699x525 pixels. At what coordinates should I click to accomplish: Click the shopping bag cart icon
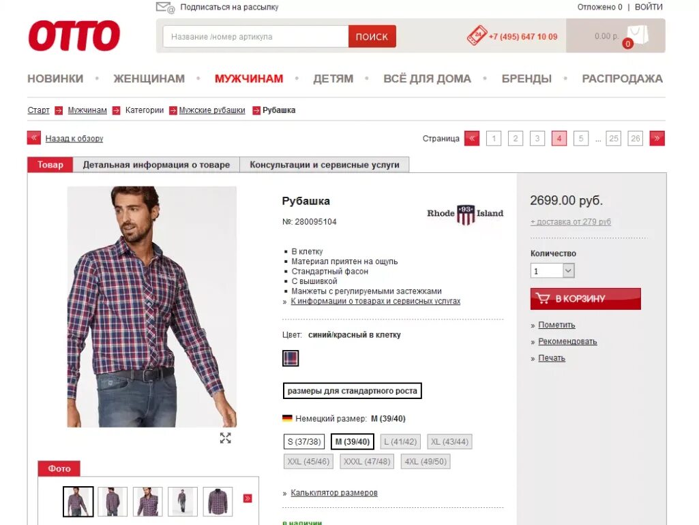click(637, 35)
